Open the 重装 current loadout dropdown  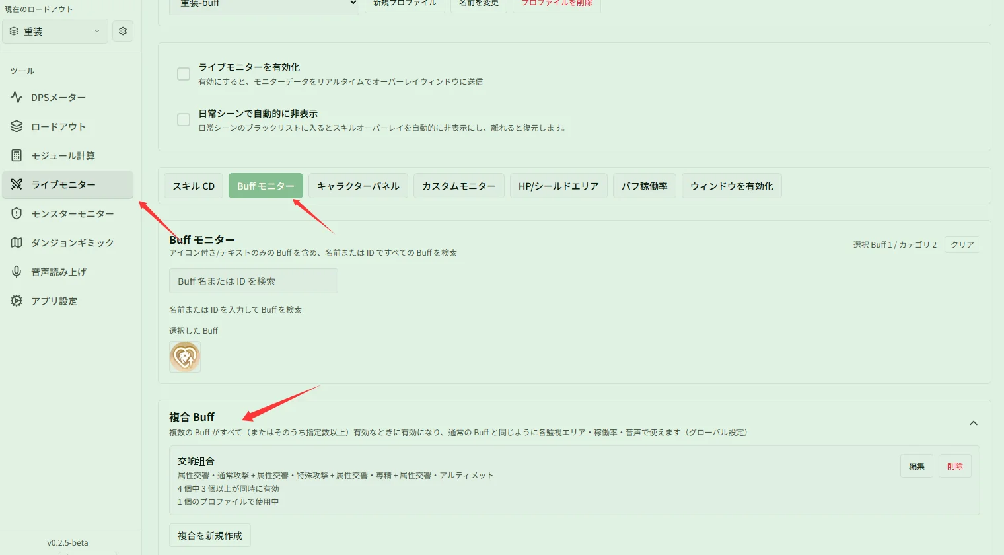(x=55, y=31)
